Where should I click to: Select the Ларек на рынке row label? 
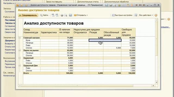31,50
